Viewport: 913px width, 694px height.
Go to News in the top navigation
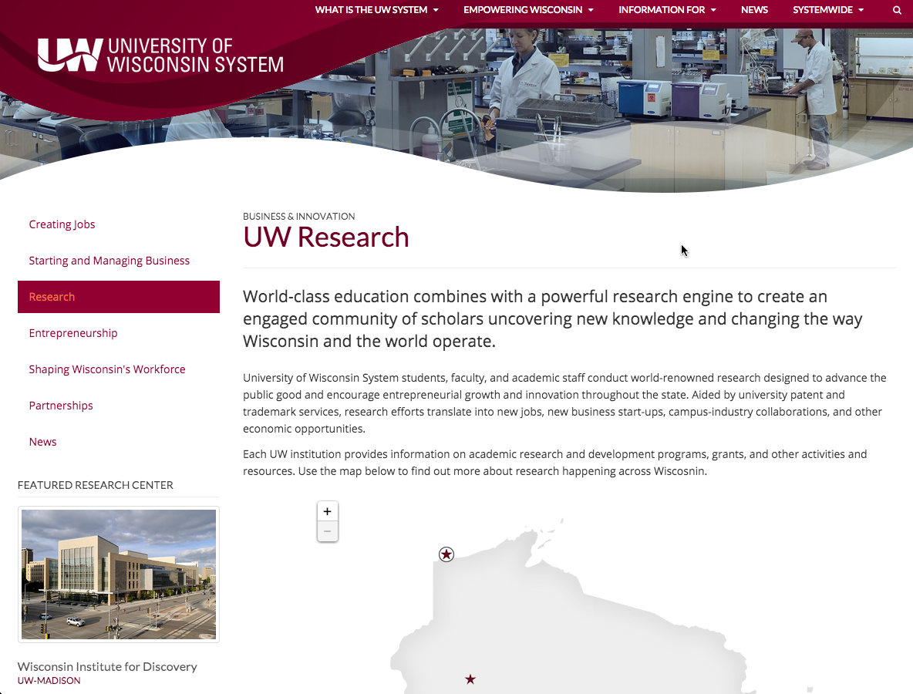[754, 10]
